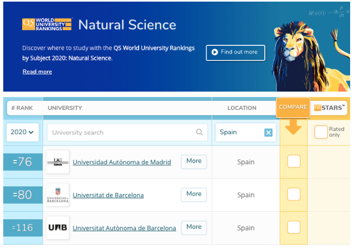Open the Spain location selector
The height and width of the screenshot is (250, 355).
coord(245,132)
